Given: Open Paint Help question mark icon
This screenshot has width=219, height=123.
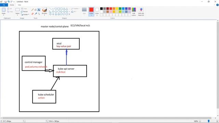Looking at the screenshot, I should pyautogui.click(x=218, y=5).
